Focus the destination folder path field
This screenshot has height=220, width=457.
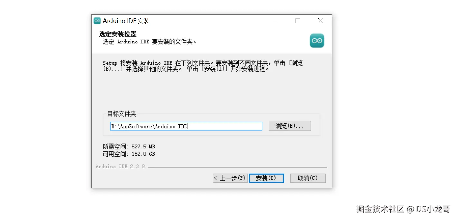coord(186,126)
